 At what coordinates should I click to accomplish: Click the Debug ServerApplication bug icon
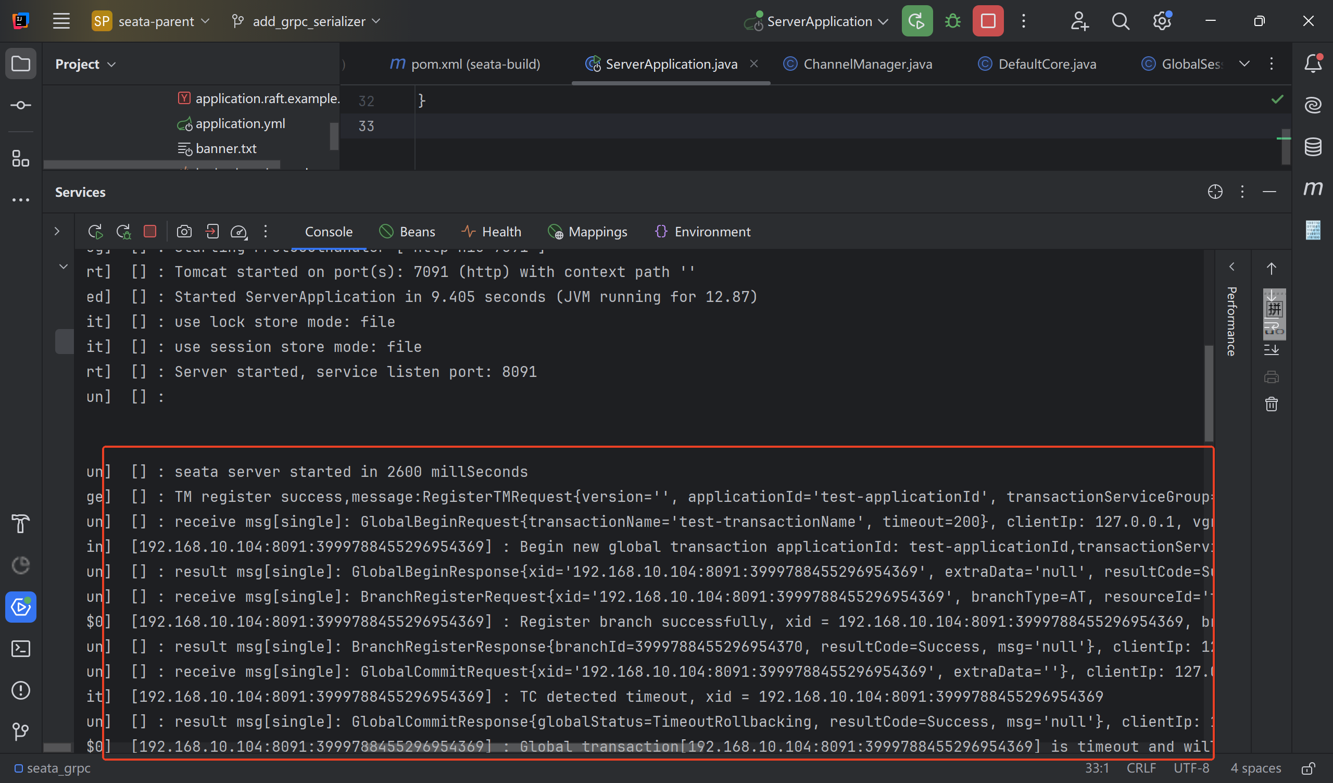(953, 21)
